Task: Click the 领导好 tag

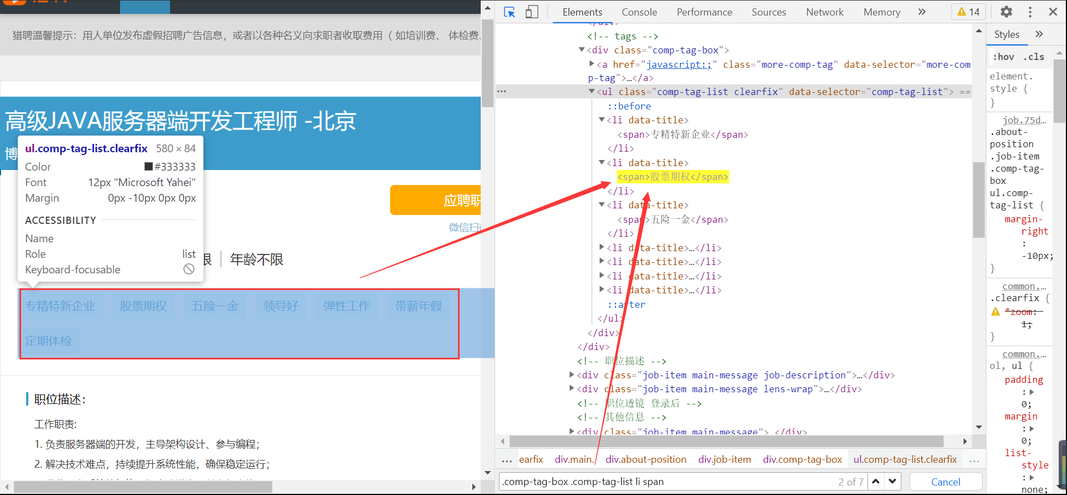Action: (281, 306)
